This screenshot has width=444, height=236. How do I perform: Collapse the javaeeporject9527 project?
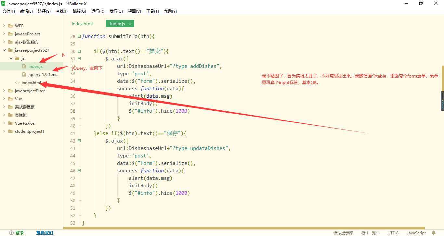point(4,50)
